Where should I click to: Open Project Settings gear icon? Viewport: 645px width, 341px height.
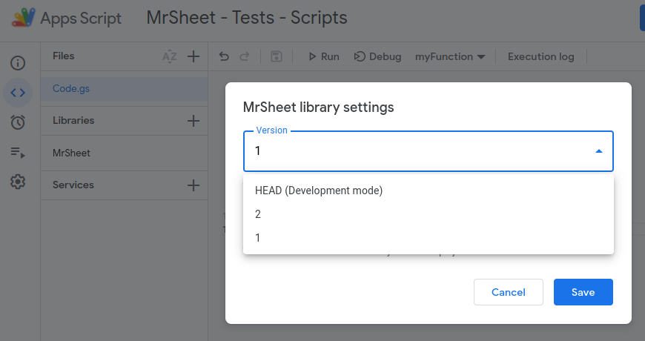(x=18, y=182)
